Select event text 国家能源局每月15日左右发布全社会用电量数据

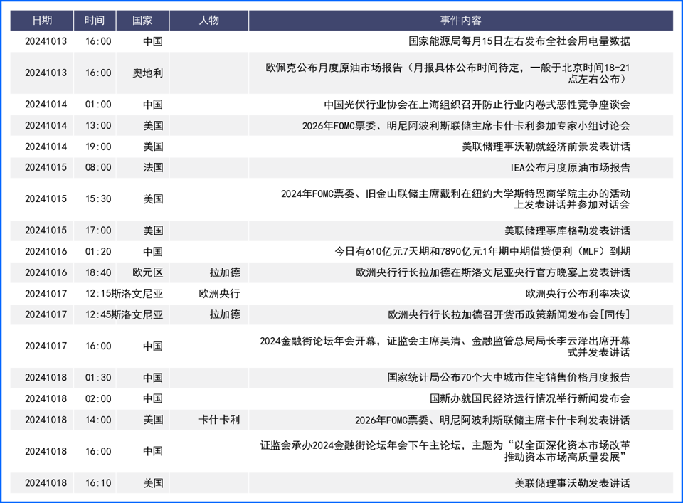(x=519, y=41)
